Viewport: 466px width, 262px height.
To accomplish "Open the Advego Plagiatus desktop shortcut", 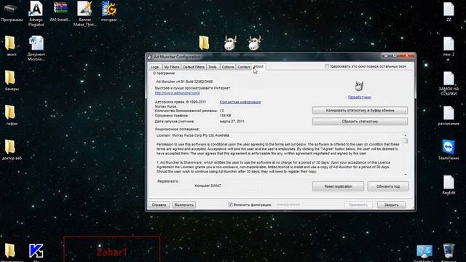I will coord(36,13).
